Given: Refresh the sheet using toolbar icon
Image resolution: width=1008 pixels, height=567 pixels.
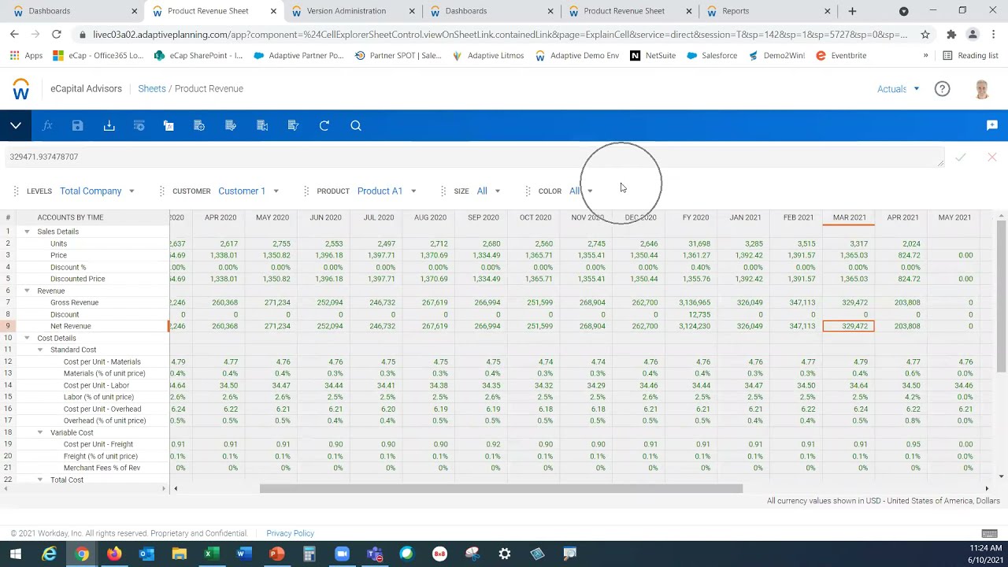Looking at the screenshot, I should pos(324,125).
